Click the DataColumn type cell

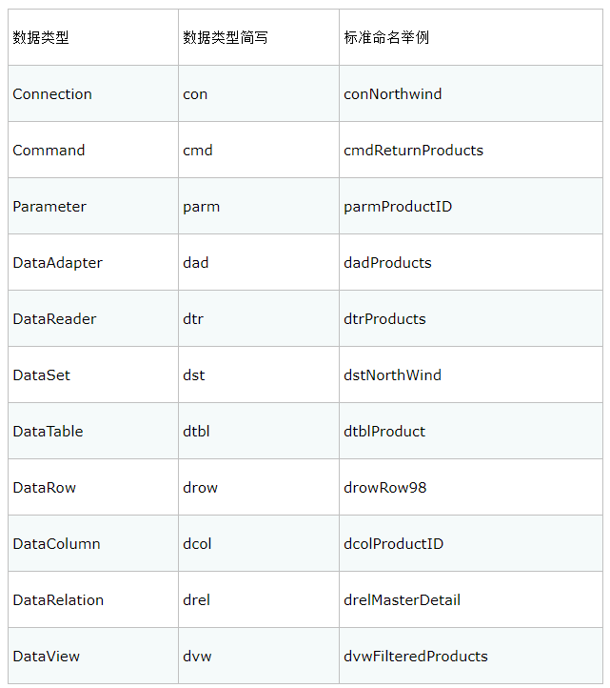(56, 544)
